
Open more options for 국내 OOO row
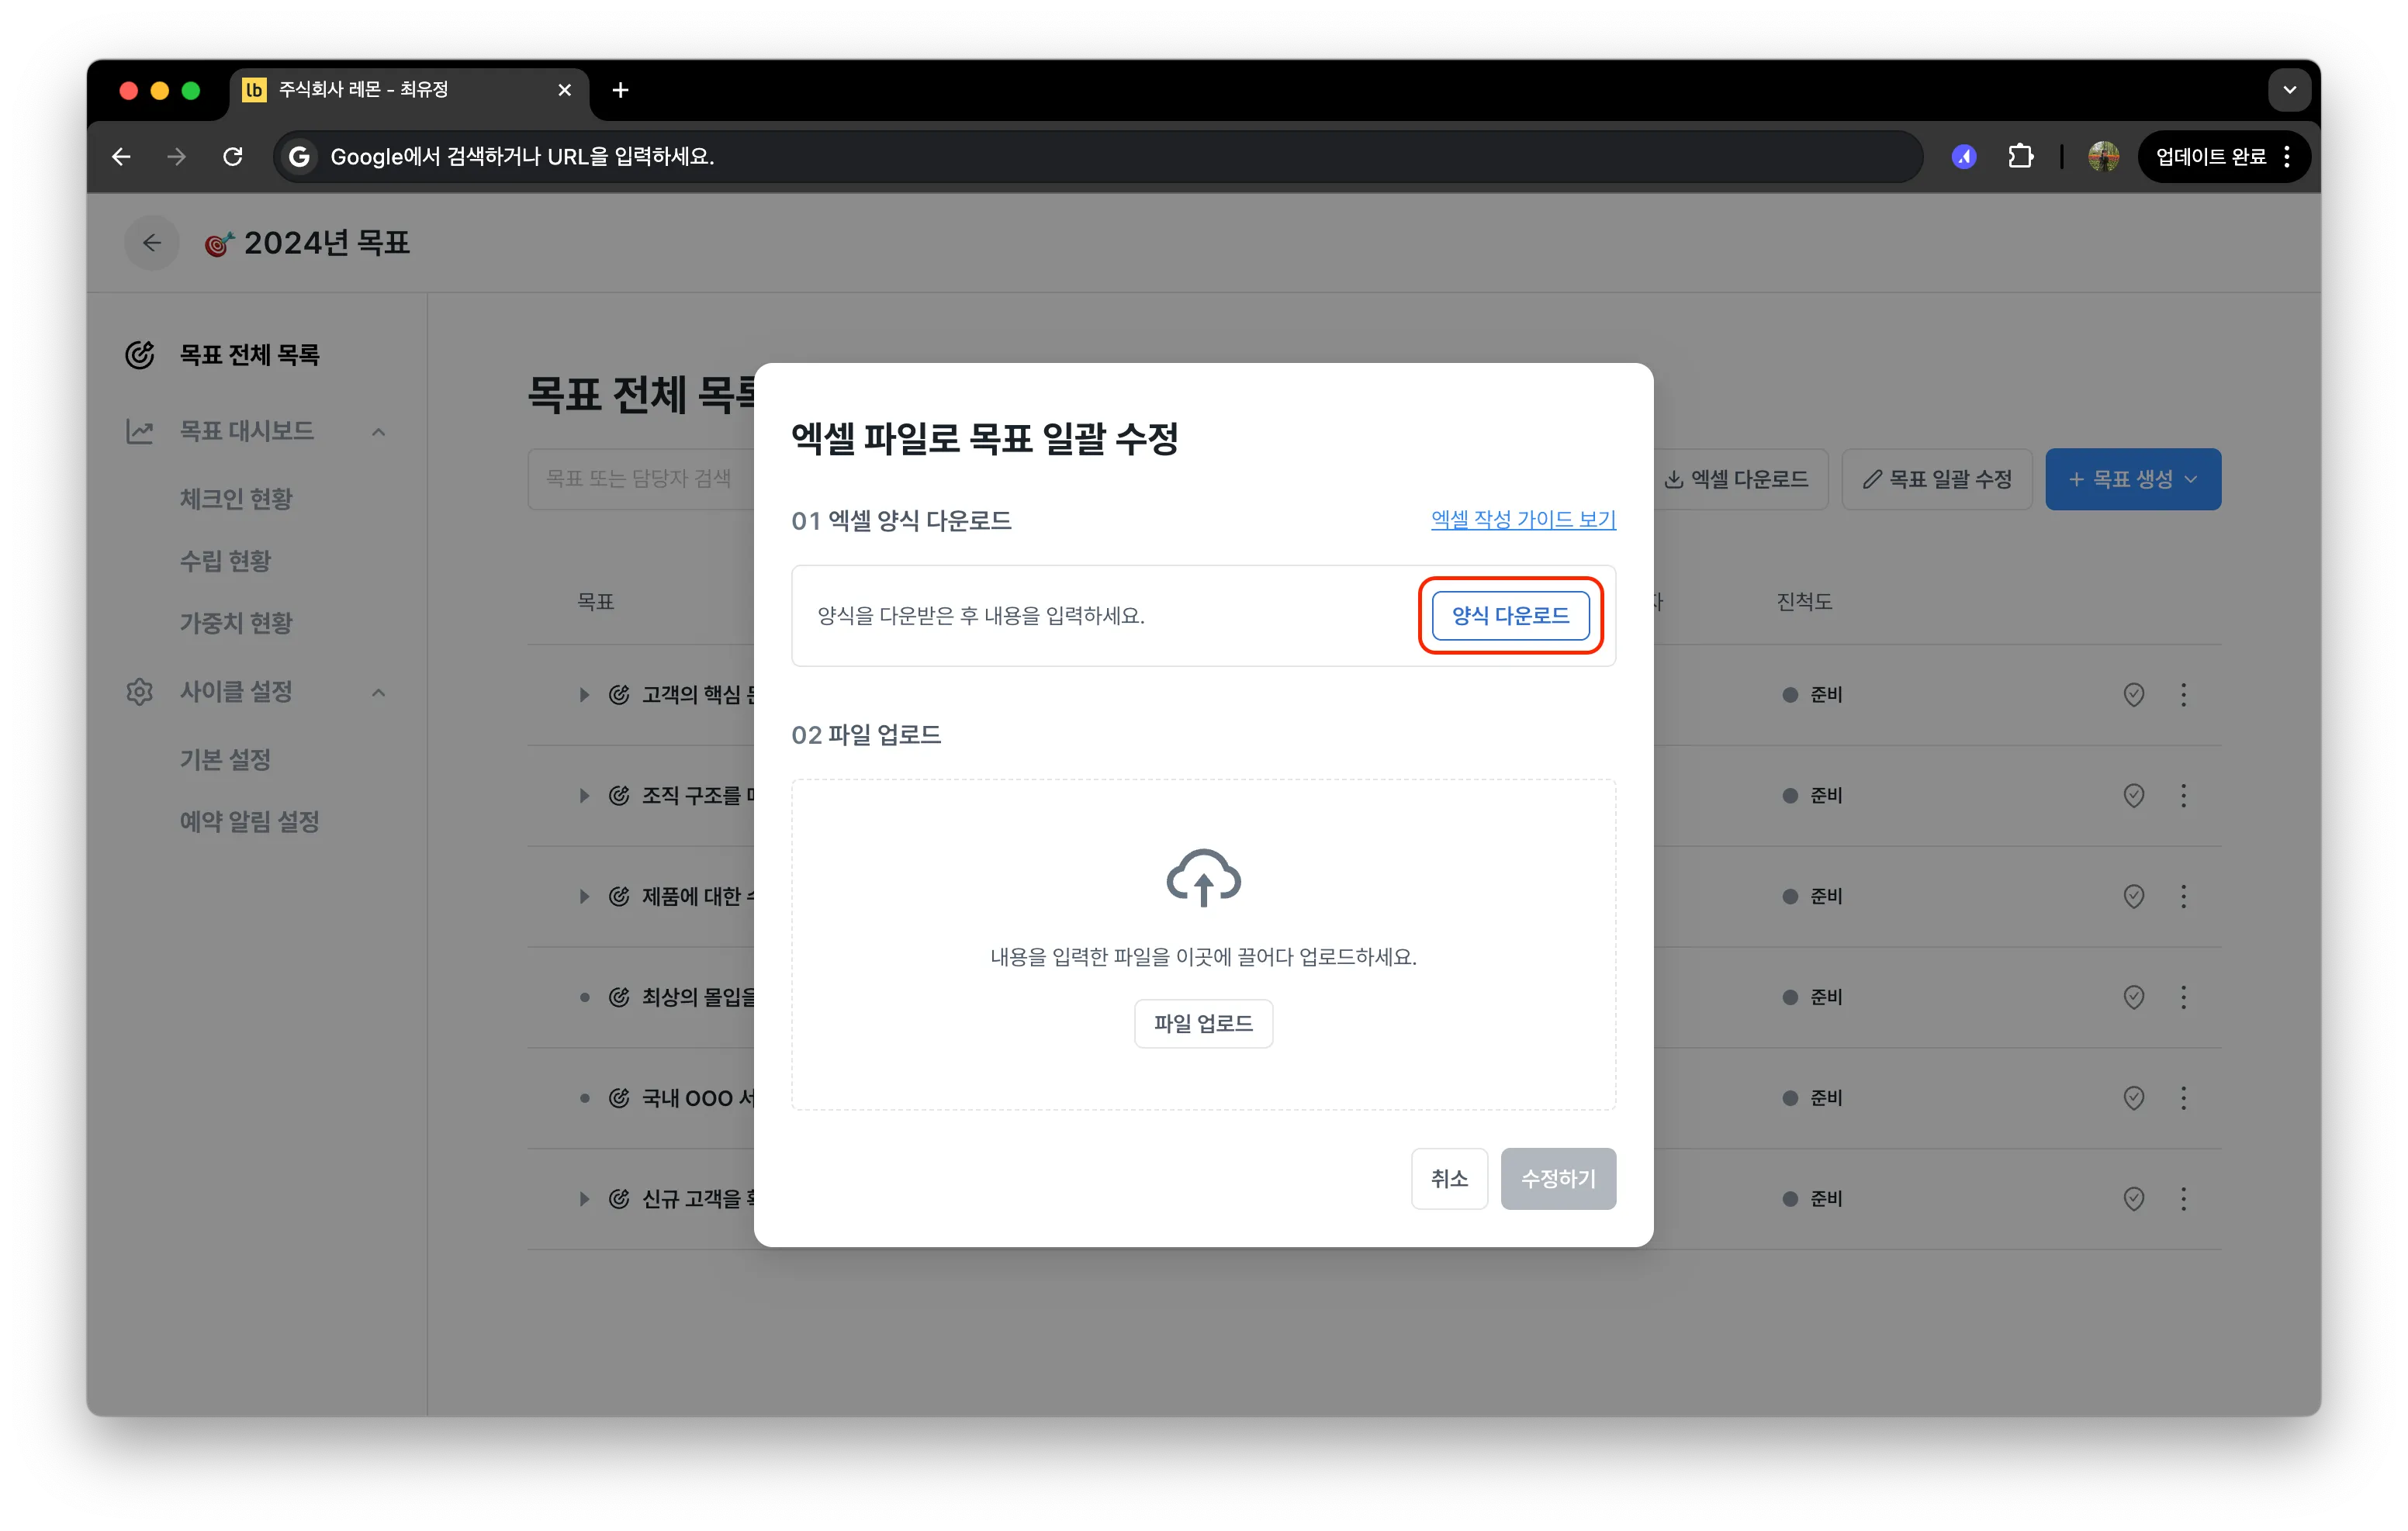pos(2183,1098)
